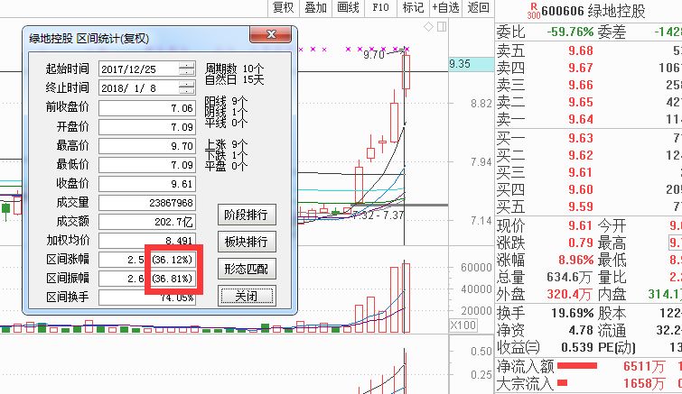Viewport: 682px width, 394px height.
Task: Click the 标记 toolbar button
Action: coord(413,7)
